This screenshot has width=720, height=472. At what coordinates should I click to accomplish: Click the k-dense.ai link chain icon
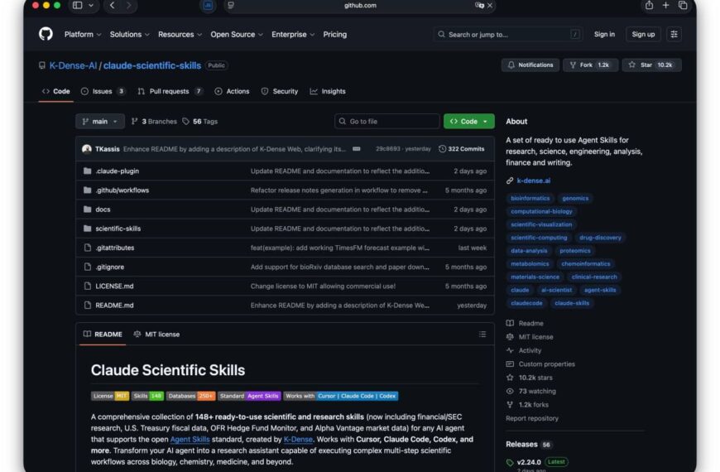(x=510, y=181)
